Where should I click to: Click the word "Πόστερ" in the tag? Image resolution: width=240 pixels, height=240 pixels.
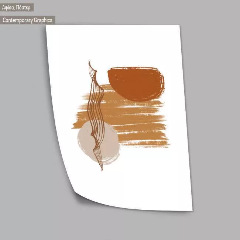tap(23, 7)
